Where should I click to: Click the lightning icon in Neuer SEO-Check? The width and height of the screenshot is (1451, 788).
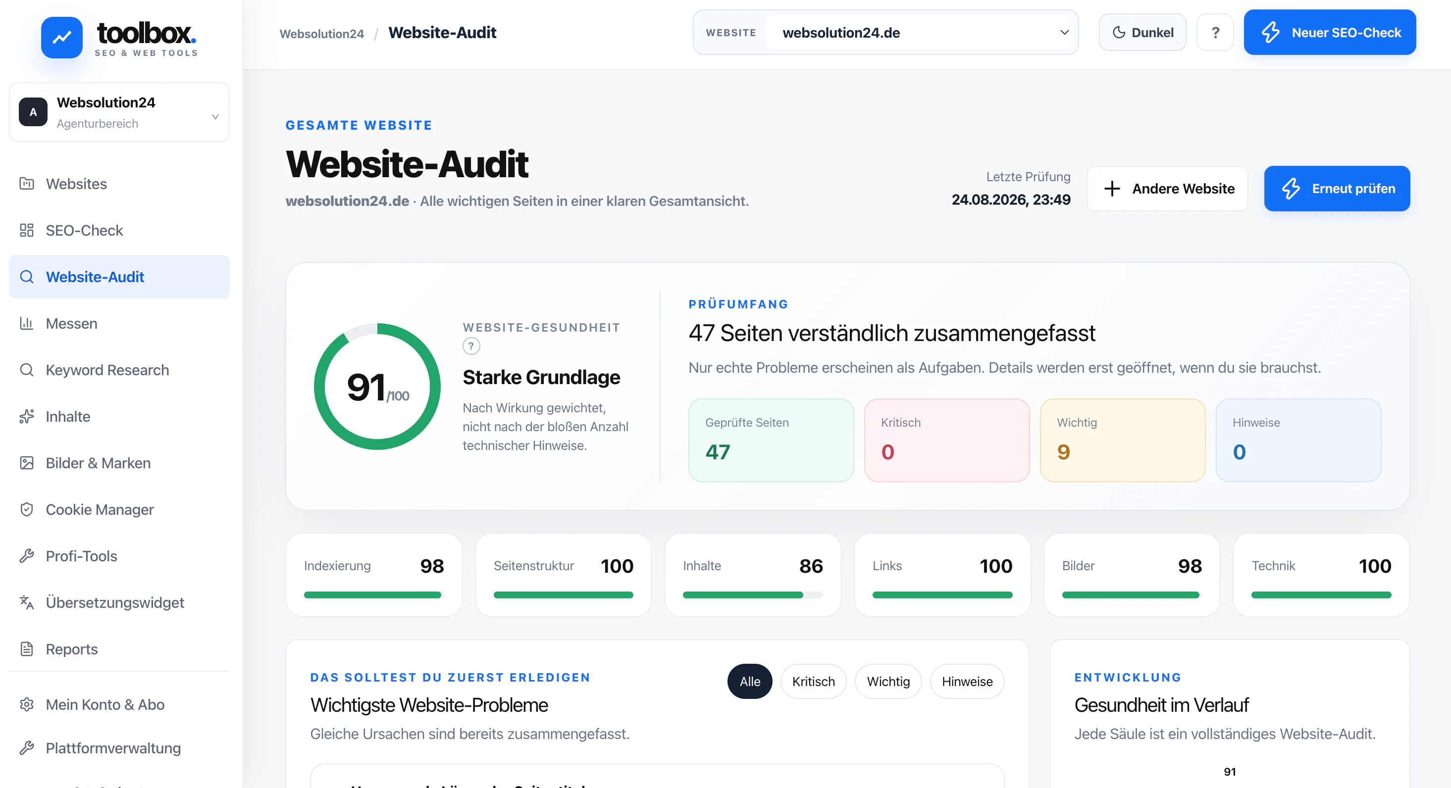pyautogui.click(x=1270, y=33)
